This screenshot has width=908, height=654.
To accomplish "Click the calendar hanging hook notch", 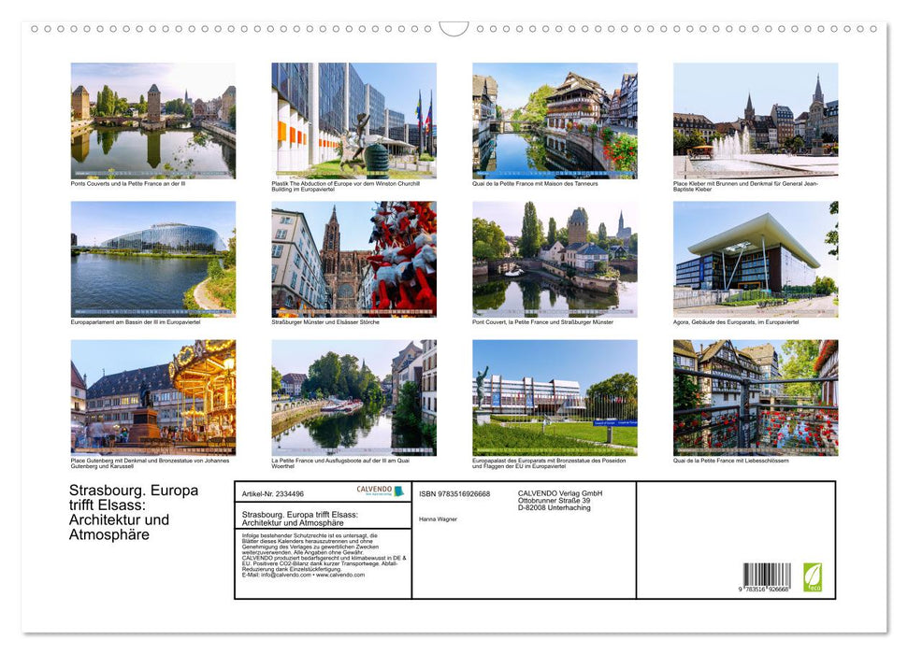I will (454, 29).
